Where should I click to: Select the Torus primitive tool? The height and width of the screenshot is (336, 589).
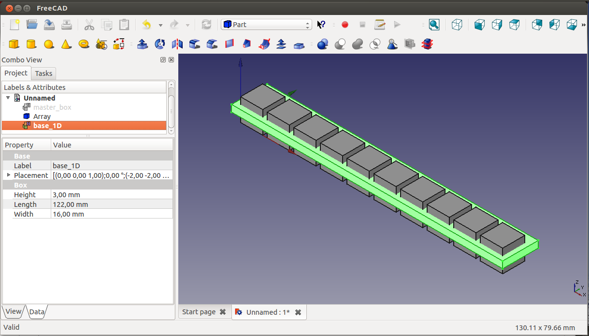84,44
